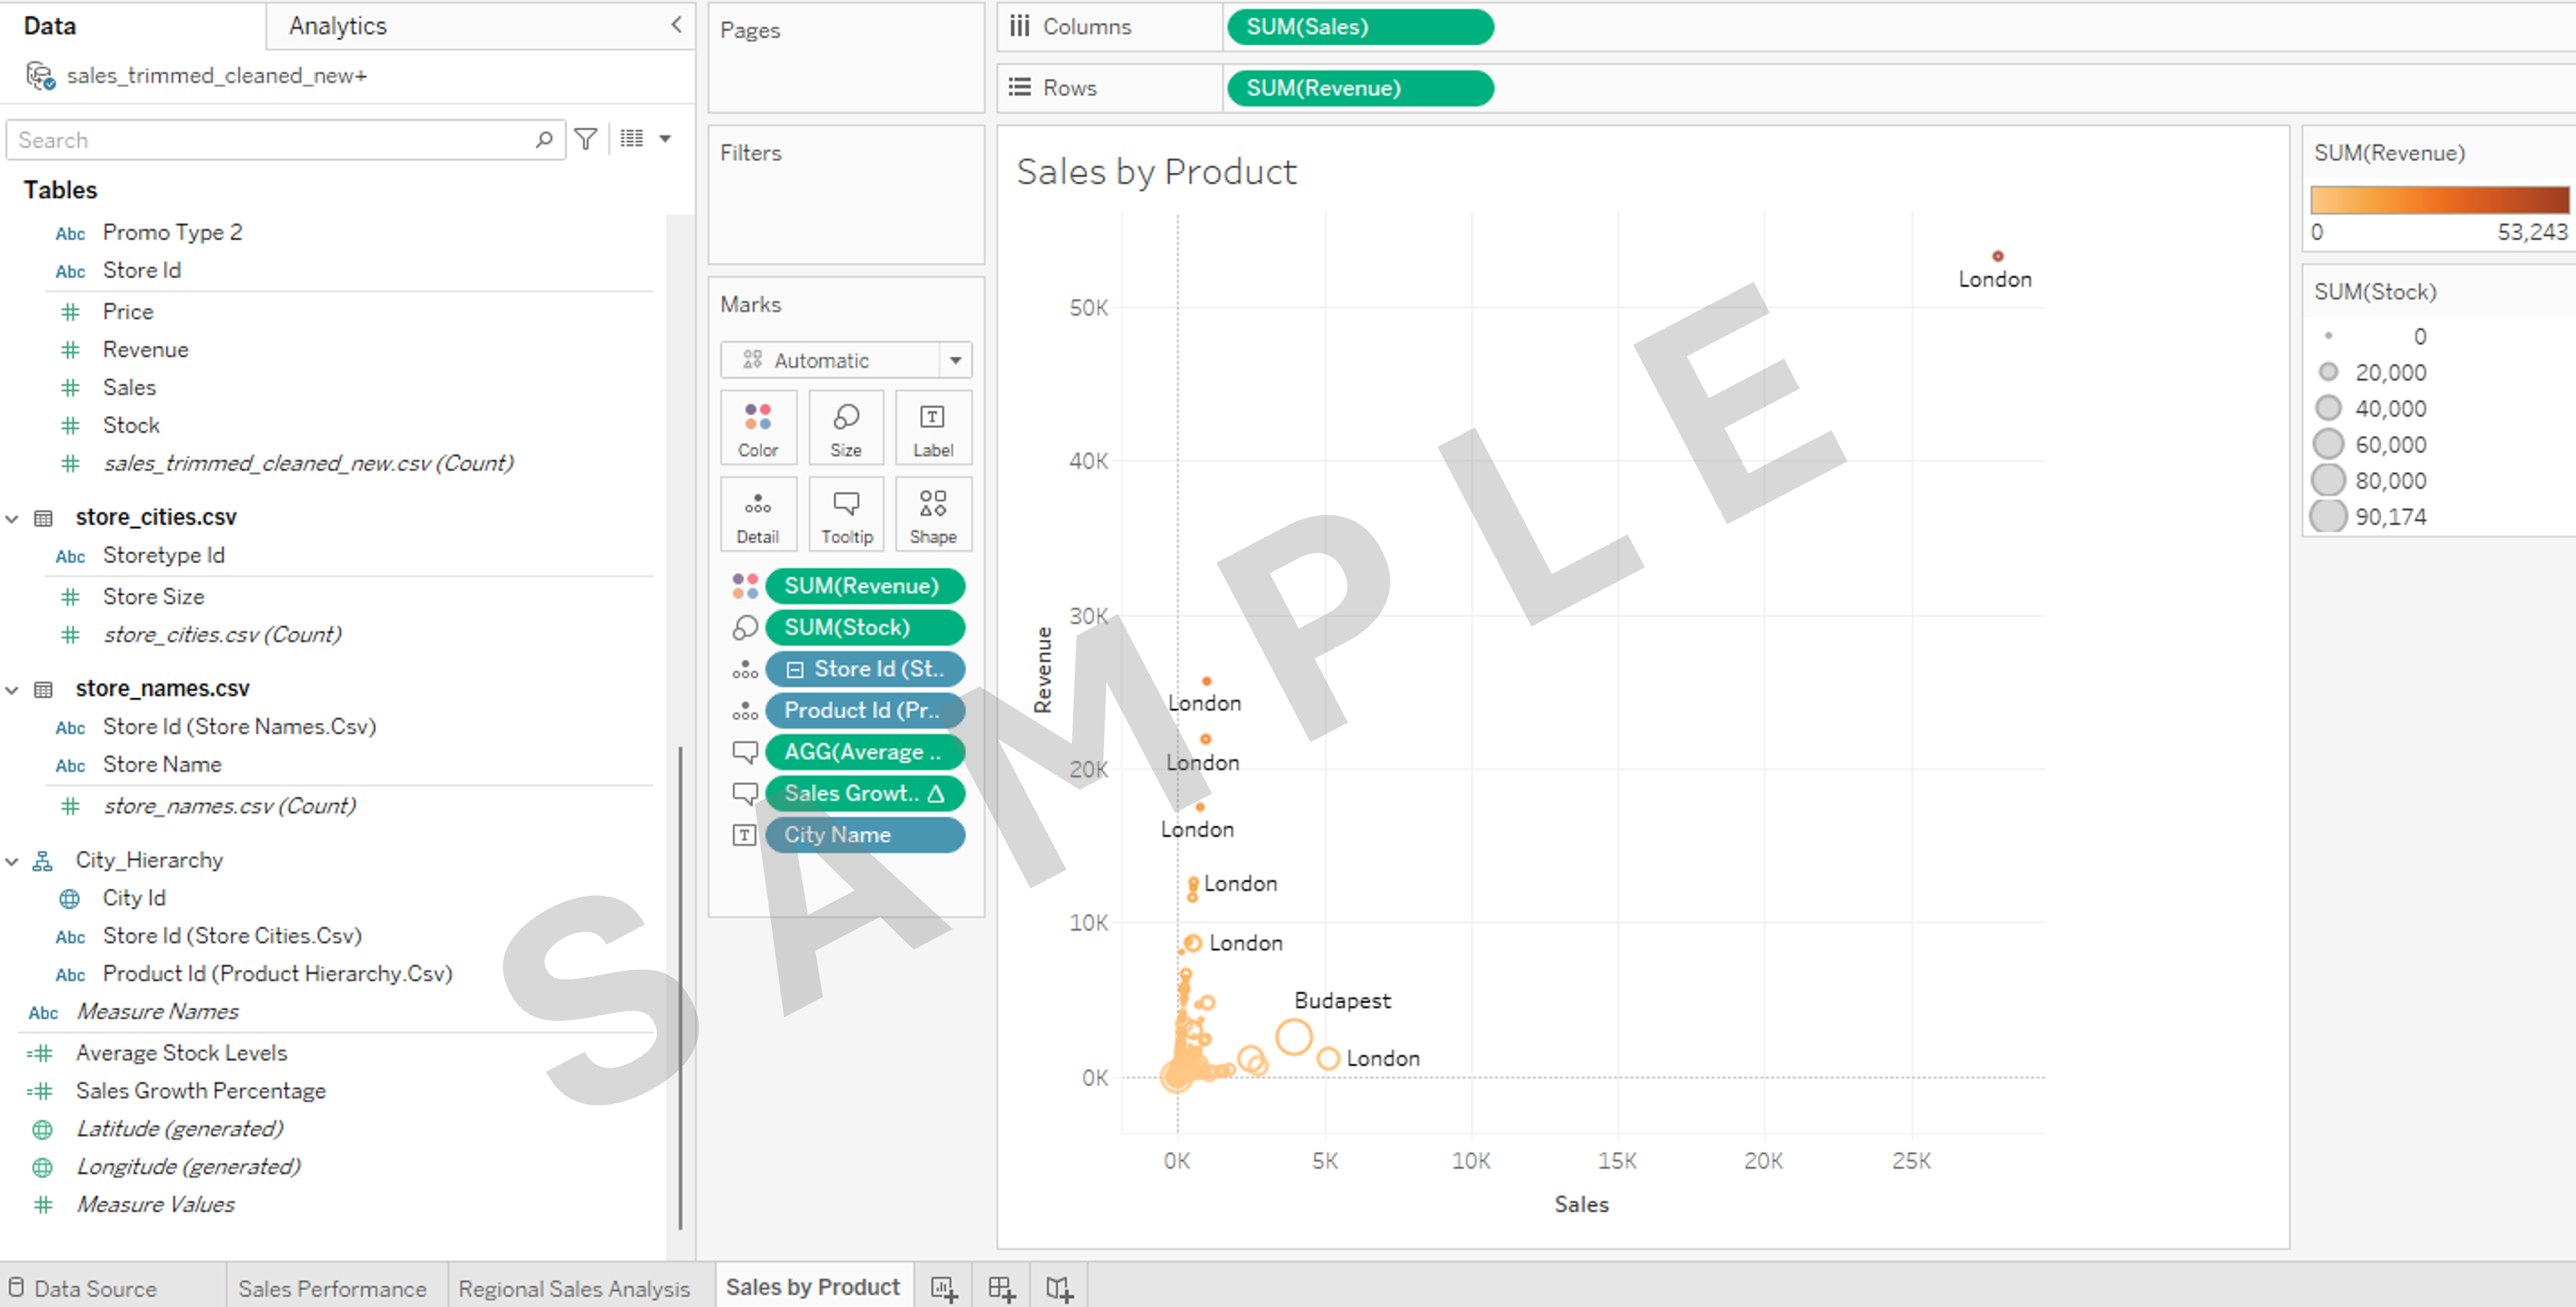
Task: Select the Color property on the Marks card
Action: [x=757, y=428]
